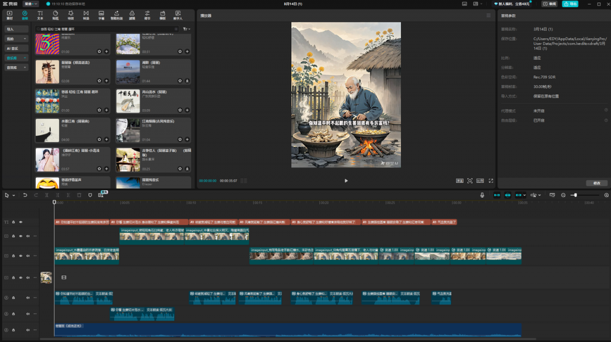611x342 pixels.
Task: Preview the 高山流水 album thumbnail
Action: tap(128, 101)
